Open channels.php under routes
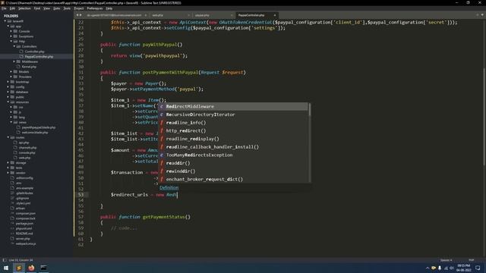The width and height of the screenshot is (486, 273). (27, 148)
